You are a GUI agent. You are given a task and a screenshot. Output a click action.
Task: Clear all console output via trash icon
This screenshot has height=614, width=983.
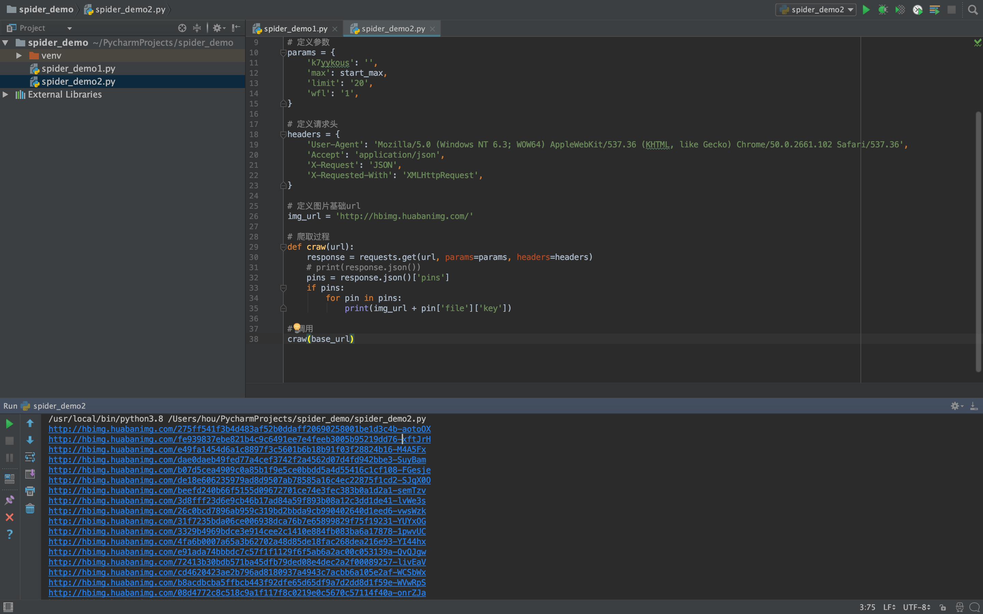30,508
